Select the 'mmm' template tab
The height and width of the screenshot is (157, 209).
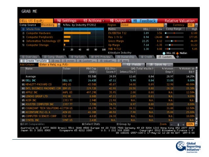(69, 61)
